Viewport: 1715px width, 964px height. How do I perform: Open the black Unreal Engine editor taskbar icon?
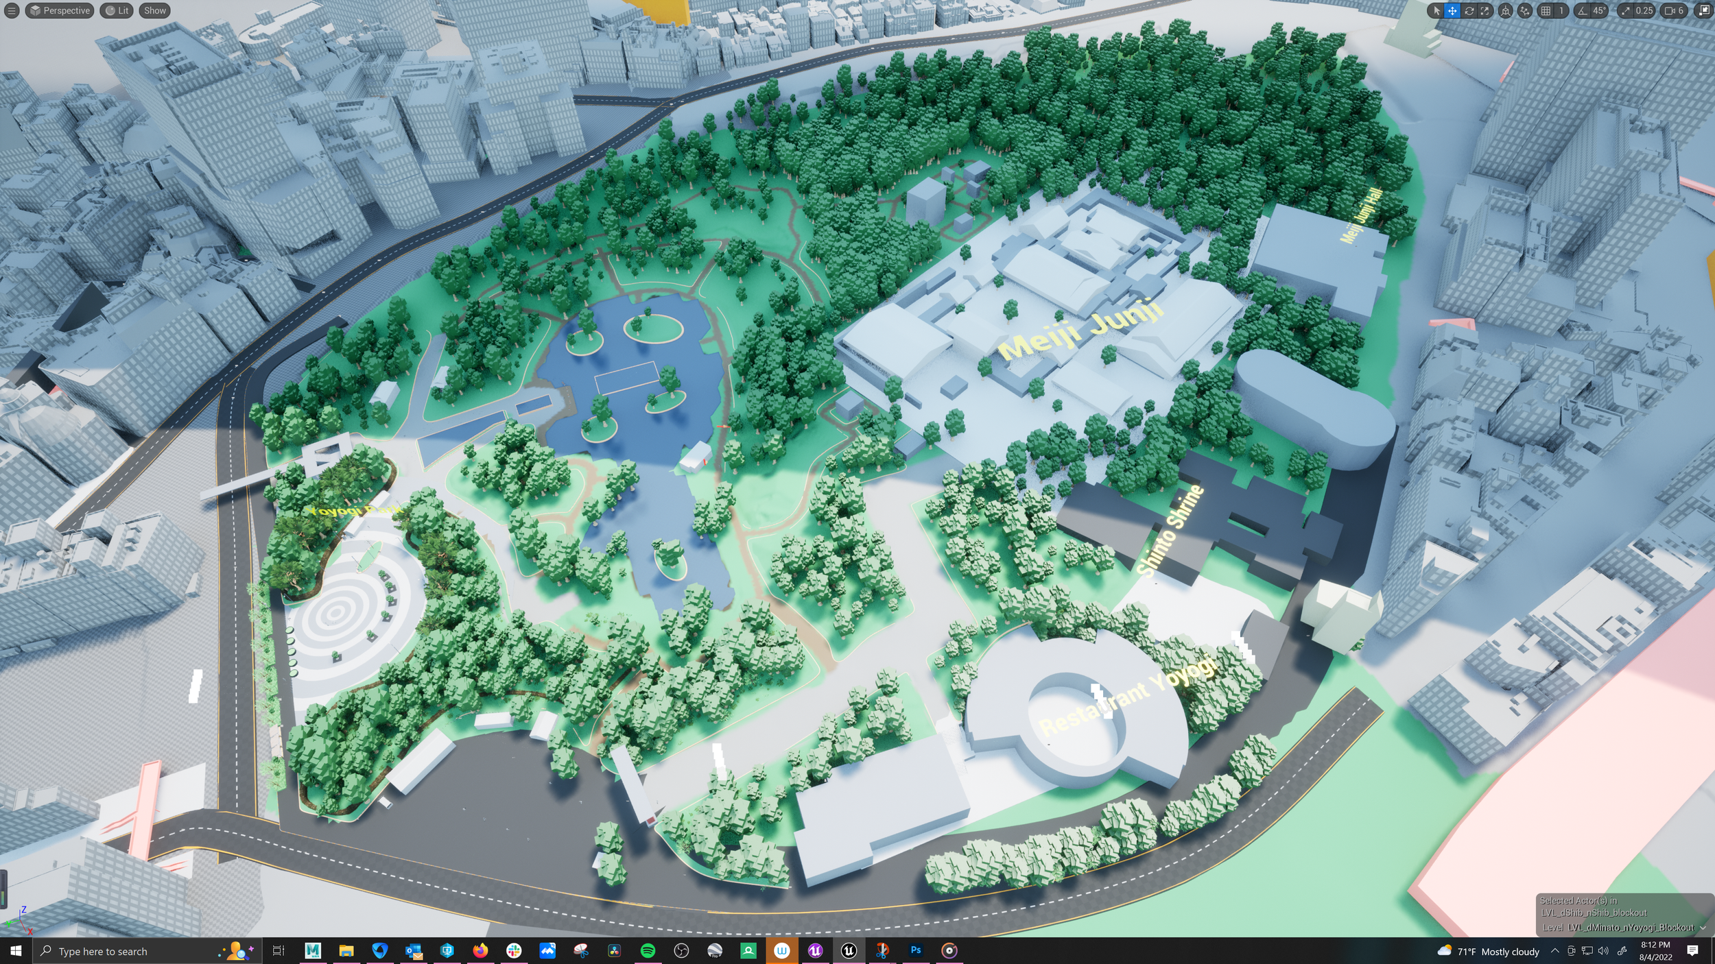(x=849, y=951)
